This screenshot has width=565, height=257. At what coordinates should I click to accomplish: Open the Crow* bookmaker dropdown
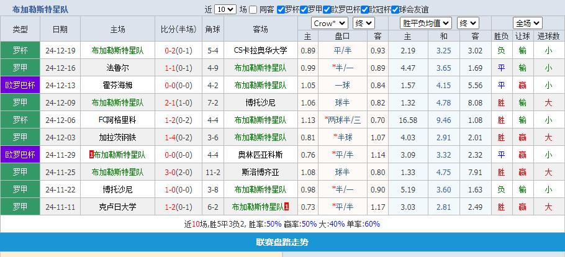coord(329,23)
